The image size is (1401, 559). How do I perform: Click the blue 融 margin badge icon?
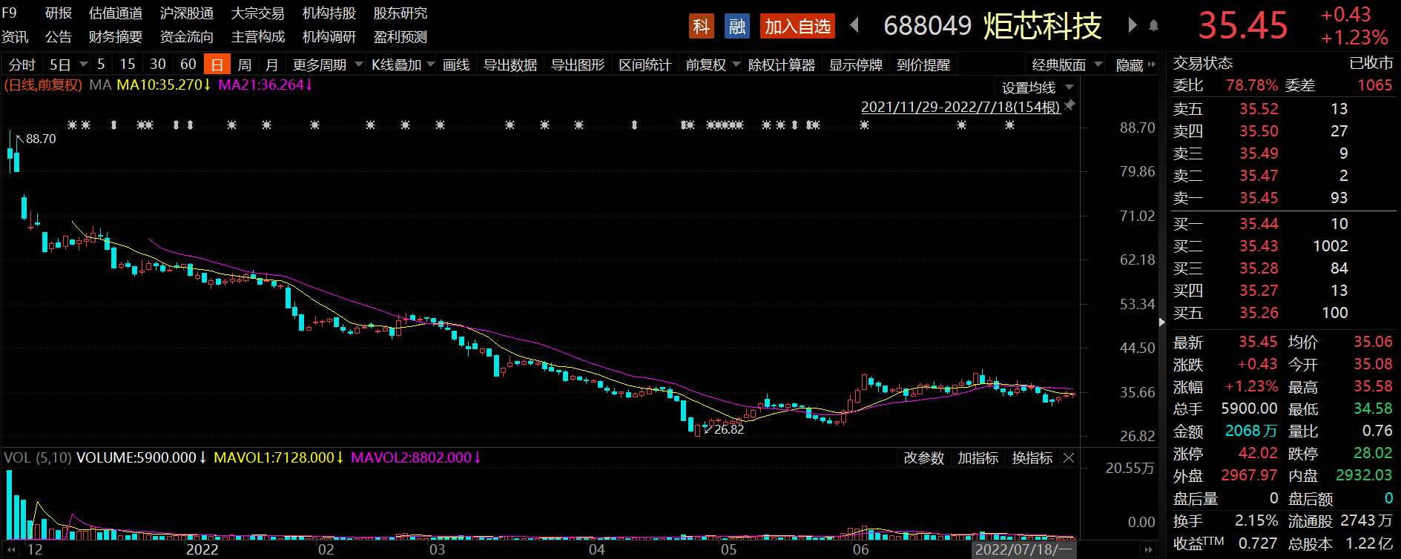(x=736, y=27)
